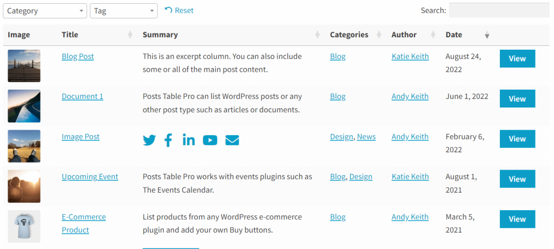Sort table by Summary column arrows
The width and height of the screenshot is (554, 249).
point(317,35)
